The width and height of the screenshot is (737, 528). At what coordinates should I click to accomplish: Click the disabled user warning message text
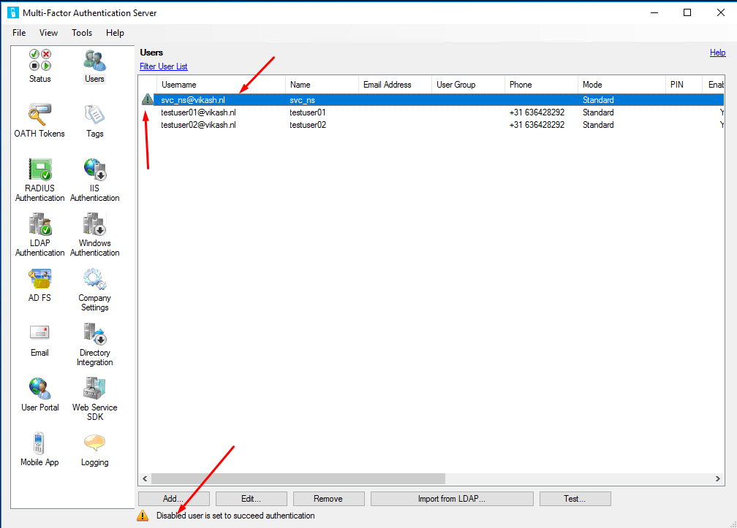pos(235,516)
